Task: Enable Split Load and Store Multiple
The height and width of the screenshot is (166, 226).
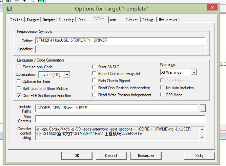Action: [19, 88]
